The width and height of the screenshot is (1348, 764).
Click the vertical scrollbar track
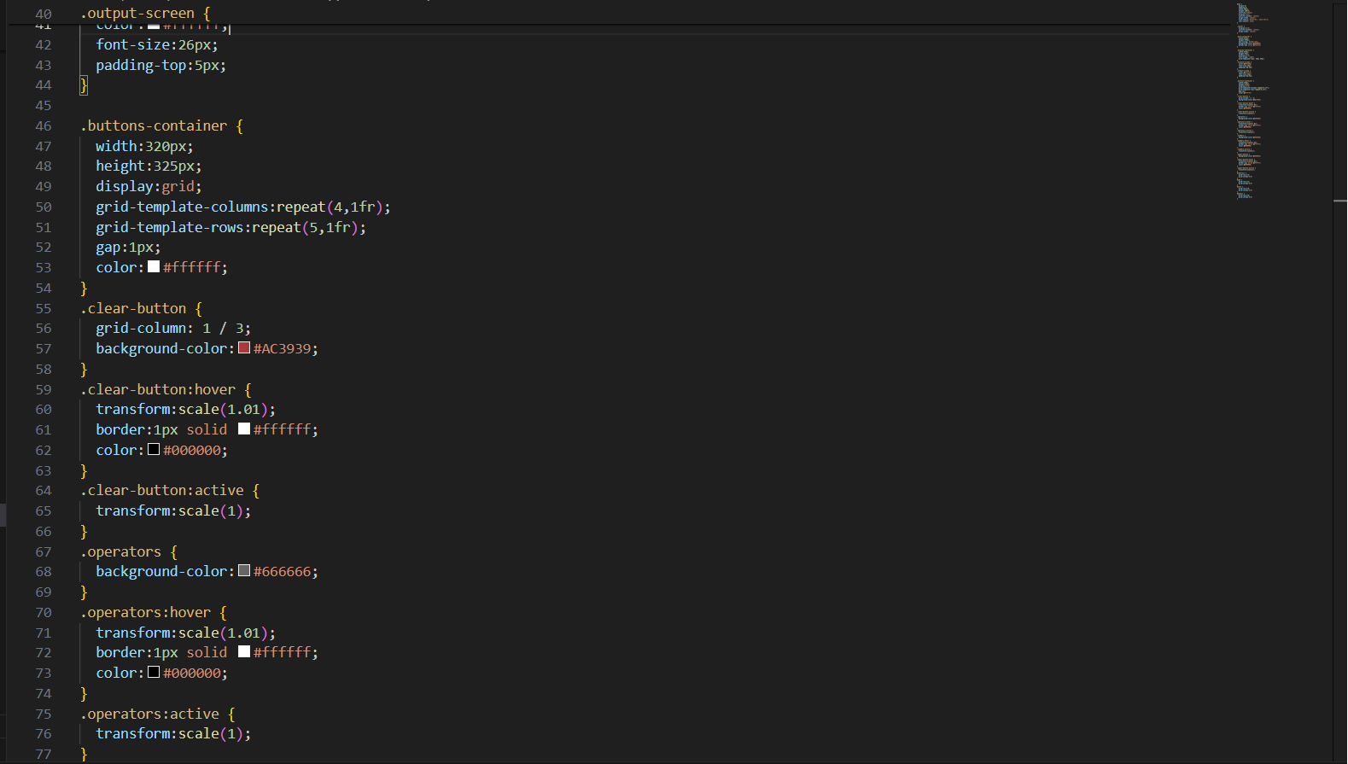click(x=1339, y=427)
